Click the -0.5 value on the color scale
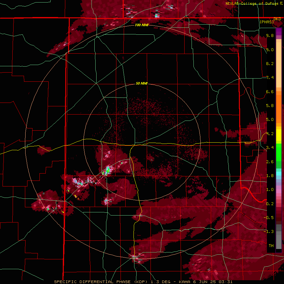Screen dimensions: 284x284 pos(269,217)
